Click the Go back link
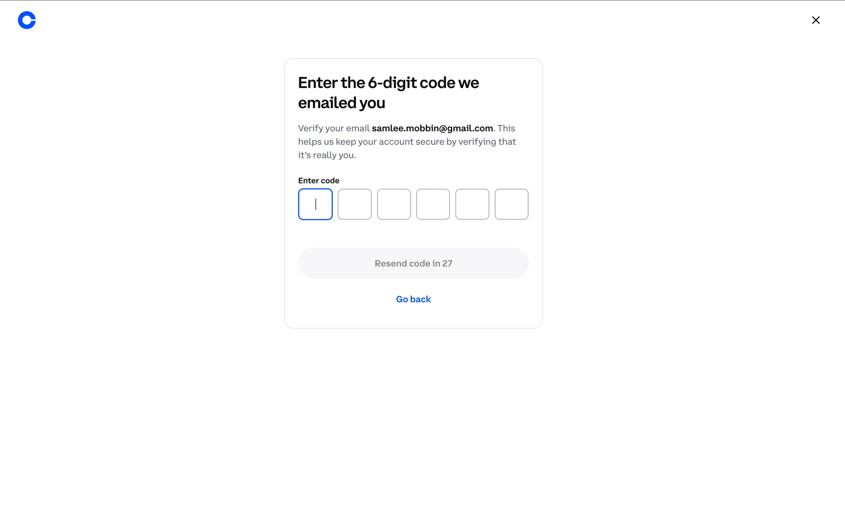The image size is (845, 528). point(413,299)
